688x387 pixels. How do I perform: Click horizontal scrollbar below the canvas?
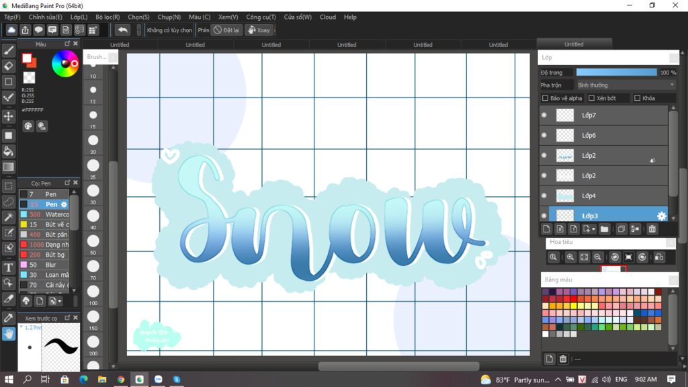pyautogui.click(x=399, y=366)
